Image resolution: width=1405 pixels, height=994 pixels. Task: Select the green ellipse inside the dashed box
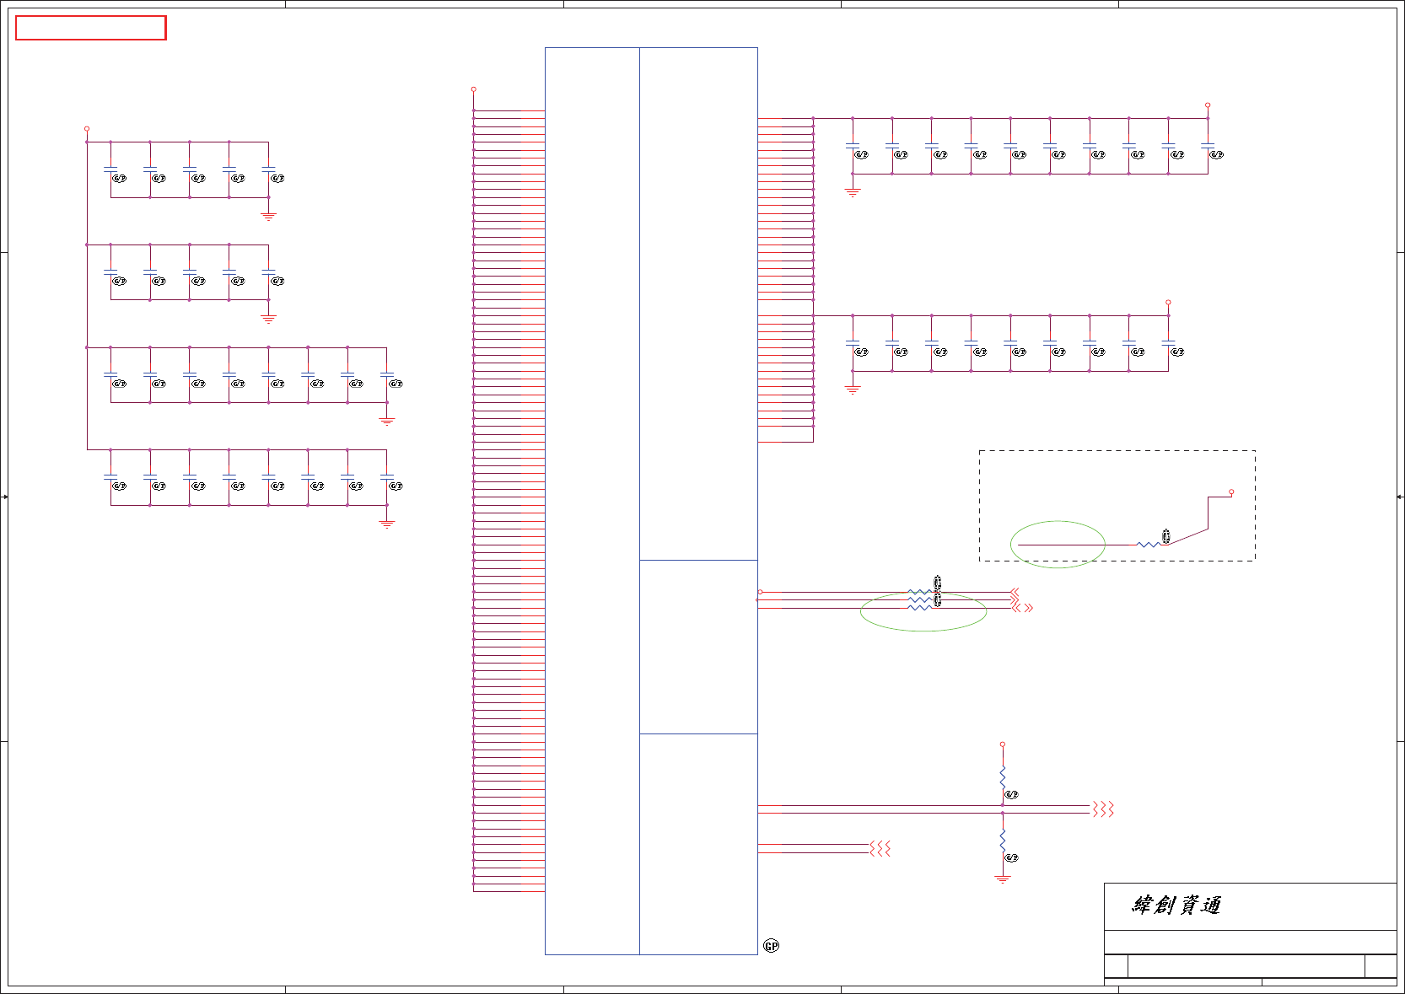1058,545
